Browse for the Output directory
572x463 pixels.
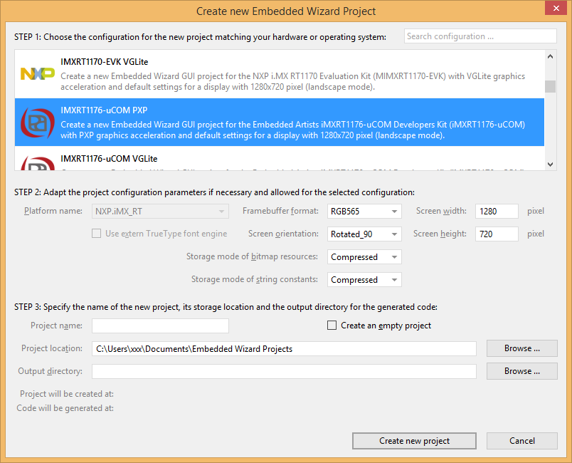tap(521, 371)
